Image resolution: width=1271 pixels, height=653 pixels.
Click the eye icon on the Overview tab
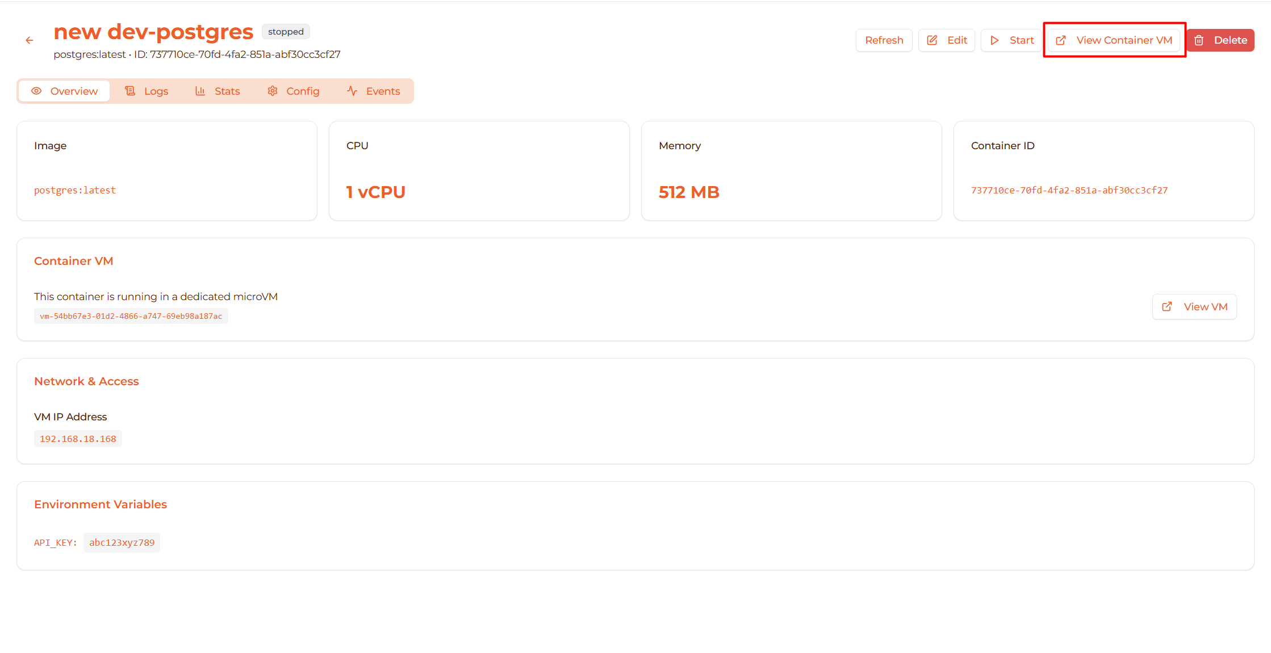[36, 91]
